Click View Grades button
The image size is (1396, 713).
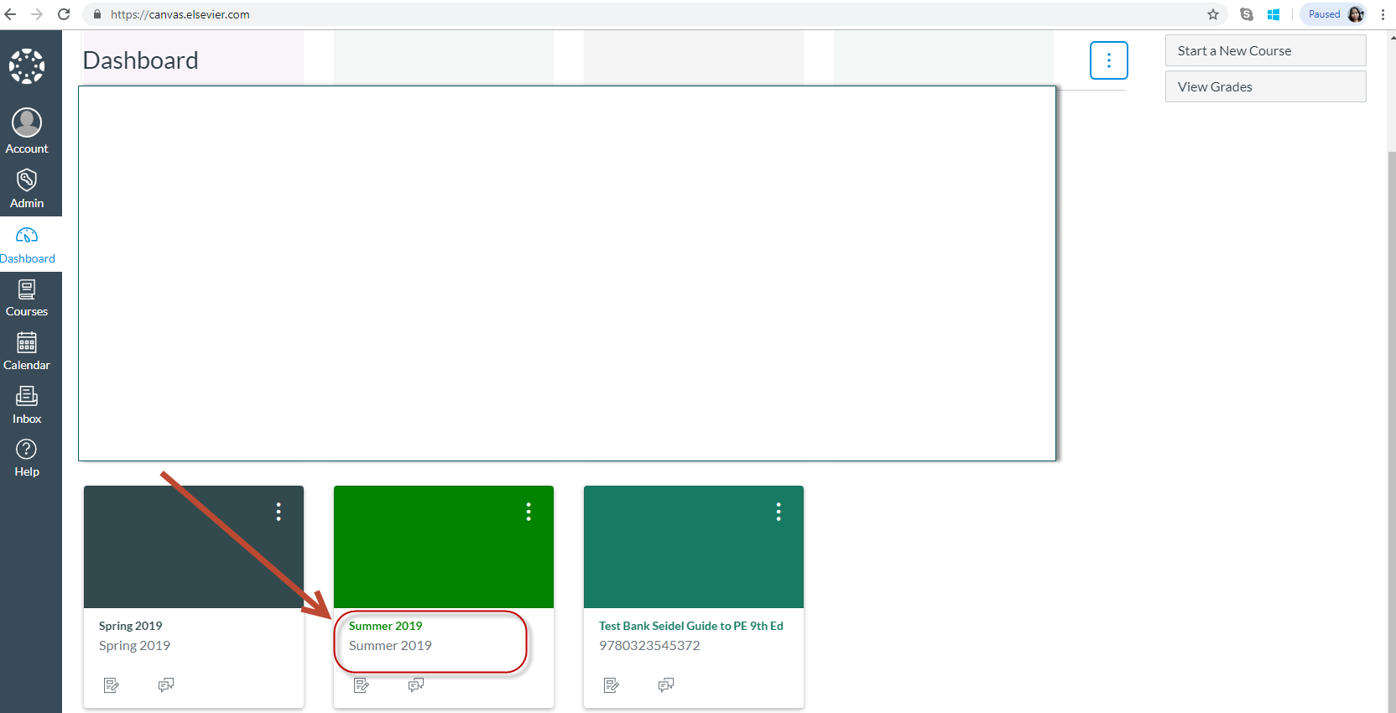1265,86
